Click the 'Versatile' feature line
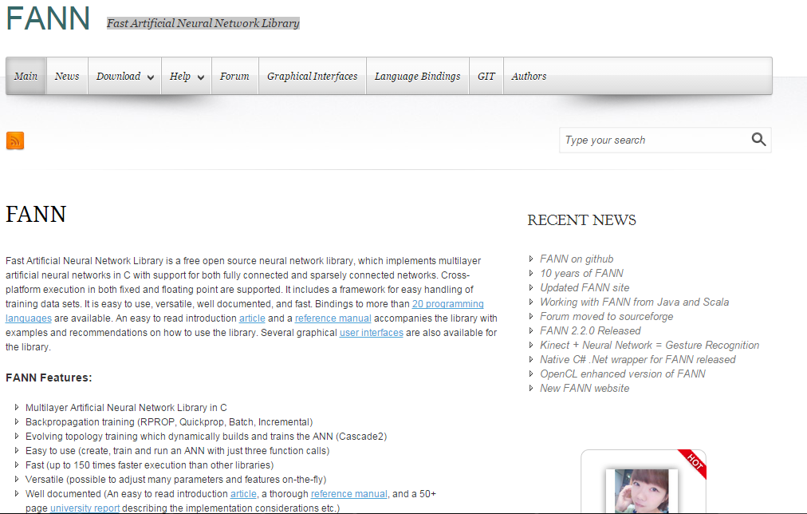This screenshot has height=514, width=807. pos(176,480)
